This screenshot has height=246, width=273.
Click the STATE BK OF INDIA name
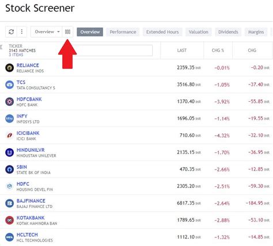click(x=33, y=172)
